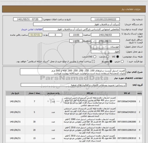This screenshot has width=148, height=143.
Task: Click the 500 mm steel clamp item name
Action: point(90,112)
